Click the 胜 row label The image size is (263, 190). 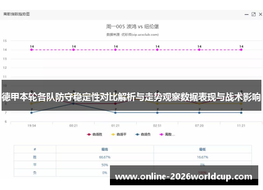(35, 157)
